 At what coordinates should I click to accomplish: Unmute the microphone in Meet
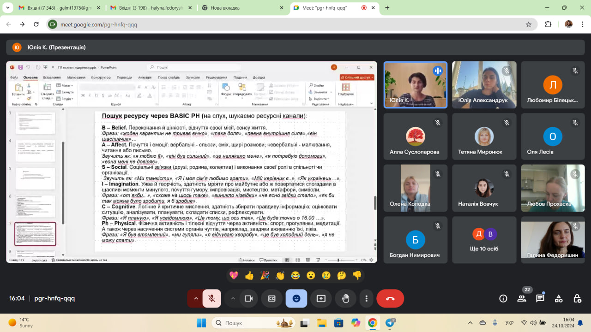(212, 298)
